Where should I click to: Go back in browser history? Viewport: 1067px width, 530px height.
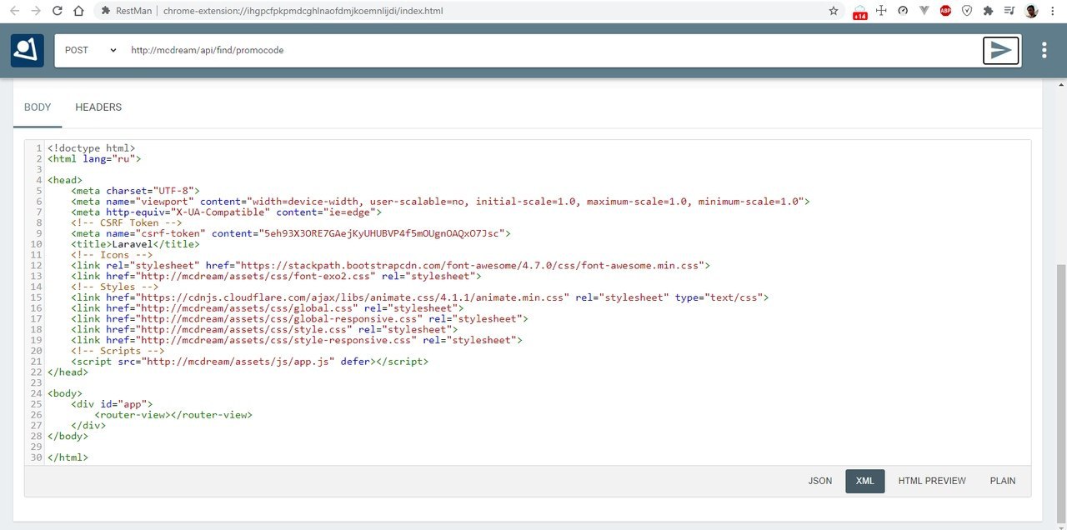pyautogui.click(x=14, y=11)
